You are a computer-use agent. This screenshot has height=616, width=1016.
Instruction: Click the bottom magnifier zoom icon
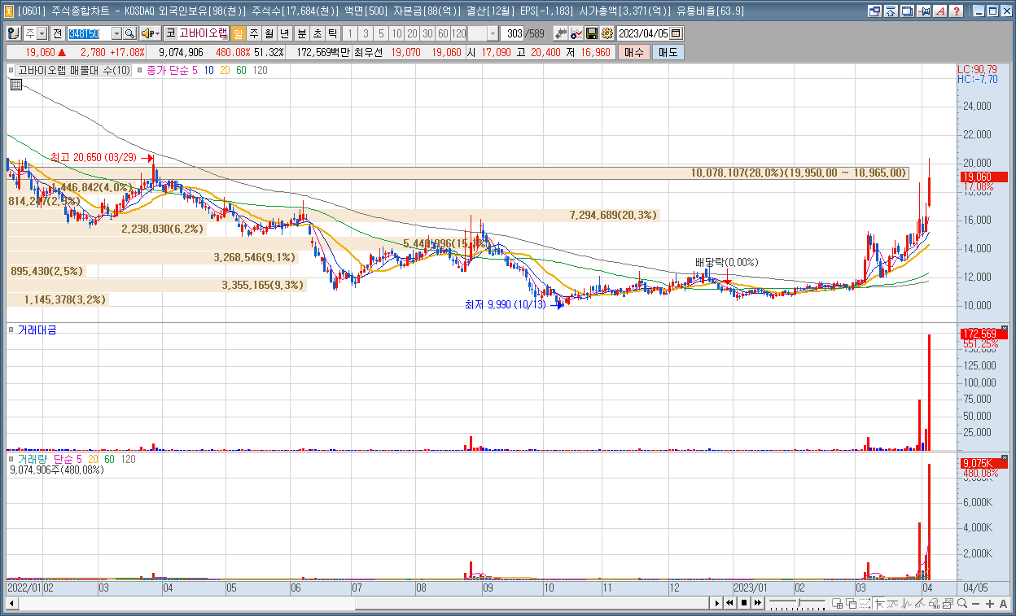(x=961, y=604)
